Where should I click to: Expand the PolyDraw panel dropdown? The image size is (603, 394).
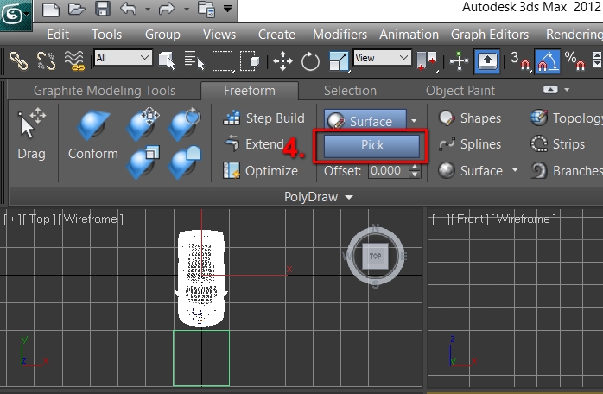click(x=319, y=197)
